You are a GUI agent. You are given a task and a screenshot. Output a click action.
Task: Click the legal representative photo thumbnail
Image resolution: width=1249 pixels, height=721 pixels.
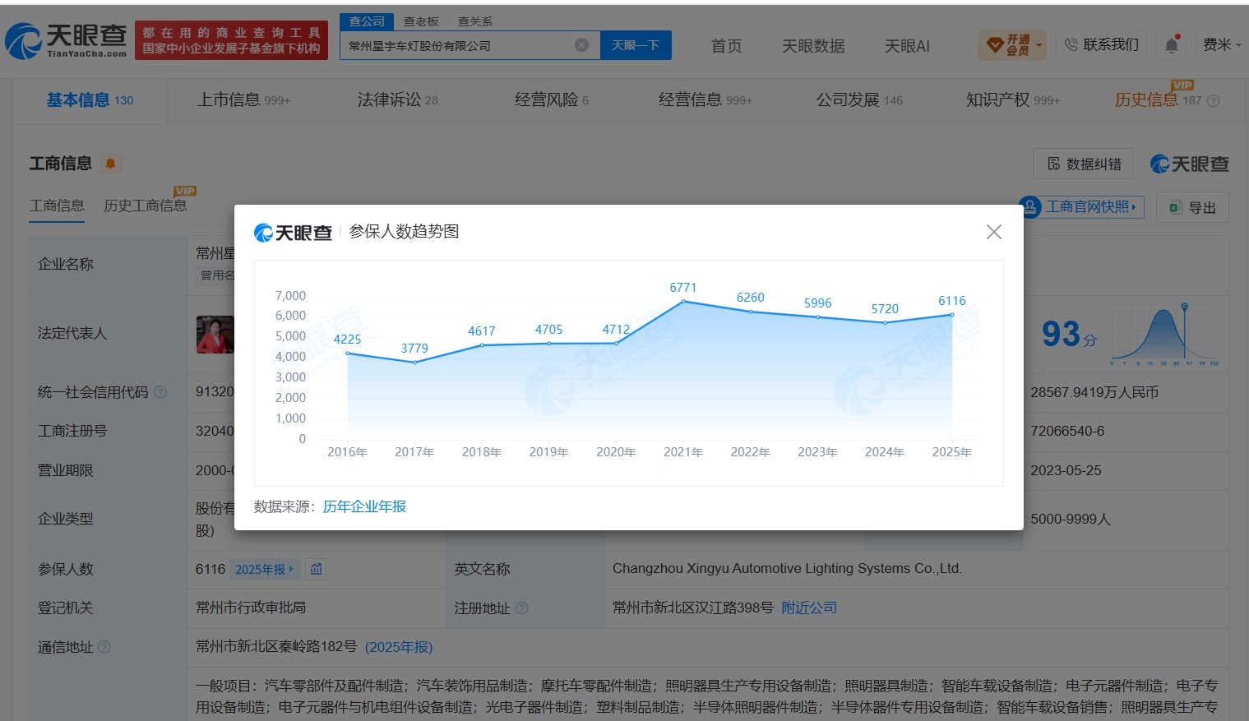215,335
